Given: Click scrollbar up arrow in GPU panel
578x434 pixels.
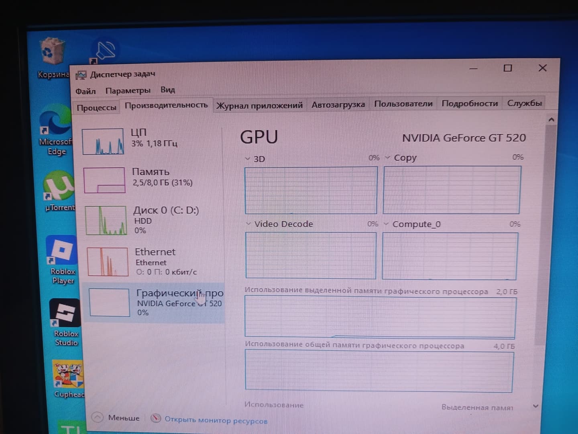Looking at the screenshot, I should [x=551, y=119].
